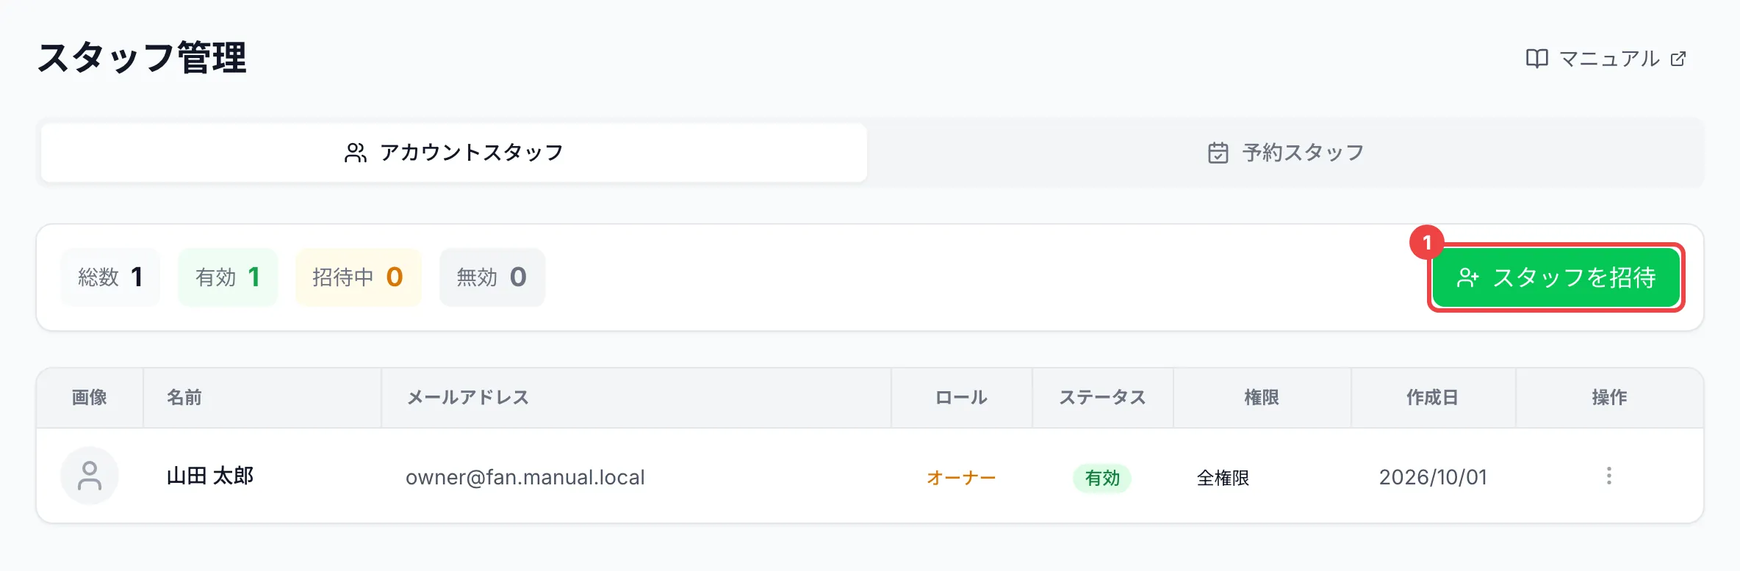Click the 総数 1 stat badge
This screenshot has width=1740, height=571.
pyautogui.click(x=110, y=277)
